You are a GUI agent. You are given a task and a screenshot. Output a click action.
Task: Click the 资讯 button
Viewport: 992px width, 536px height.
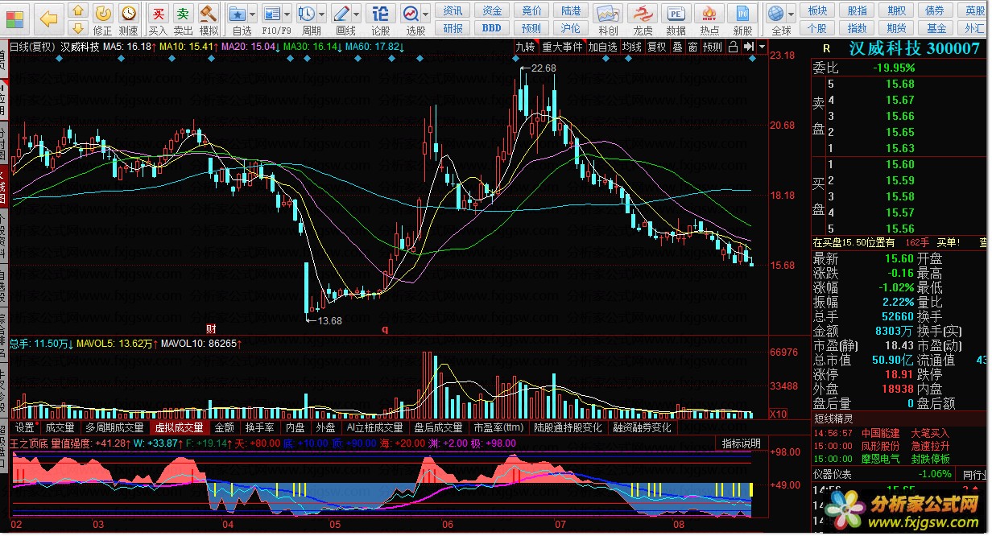pyautogui.click(x=453, y=10)
